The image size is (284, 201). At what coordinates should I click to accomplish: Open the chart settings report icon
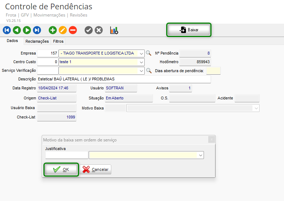(x=114, y=30)
